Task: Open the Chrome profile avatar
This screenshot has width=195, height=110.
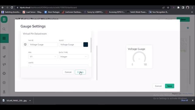Action: click(188, 8)
